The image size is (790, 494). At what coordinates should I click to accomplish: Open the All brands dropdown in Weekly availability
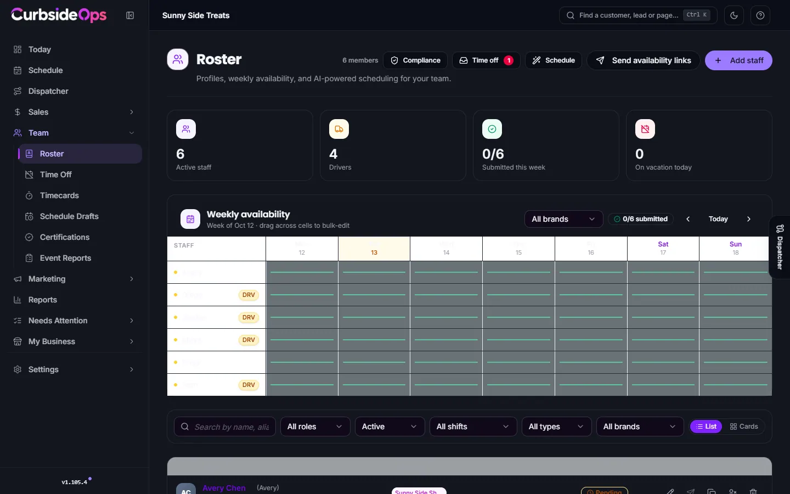pos(563,219)
